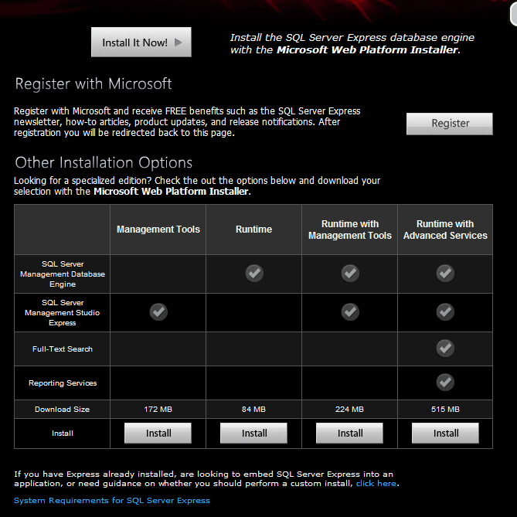517x517 pixels.
Task: Click the 172 MB download size cell
Action: coord(158,409)
